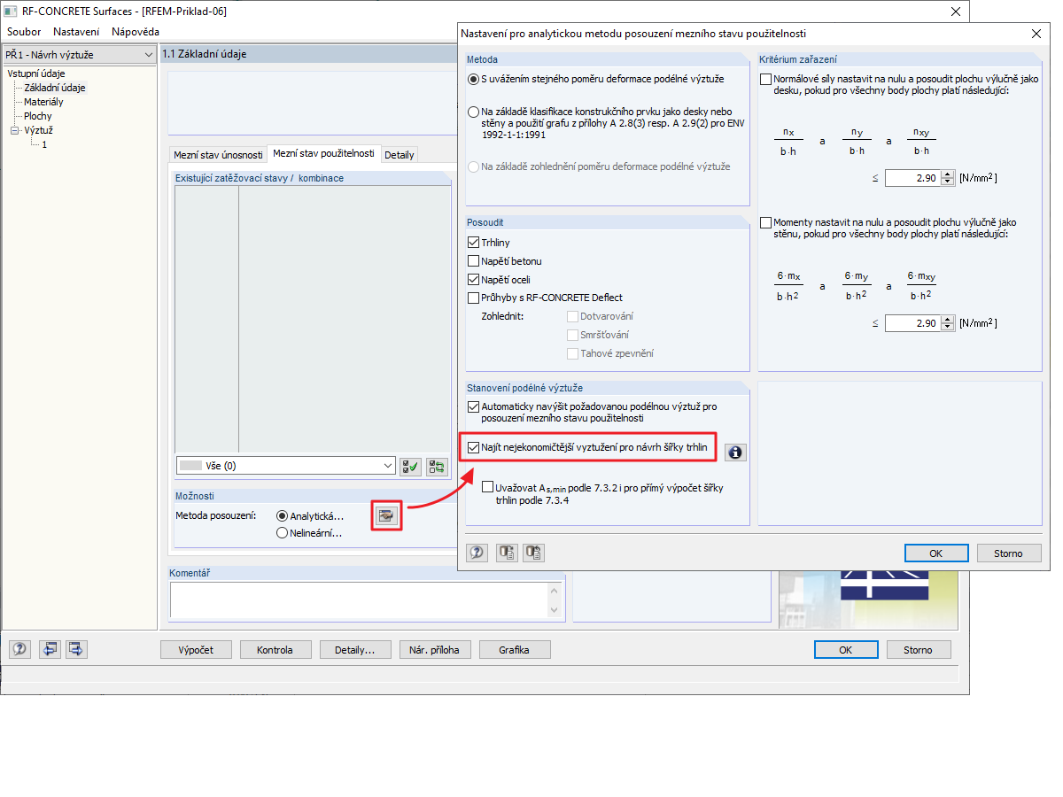
Task: Select Analytická method radio button
Action: [x=283, y=516]
